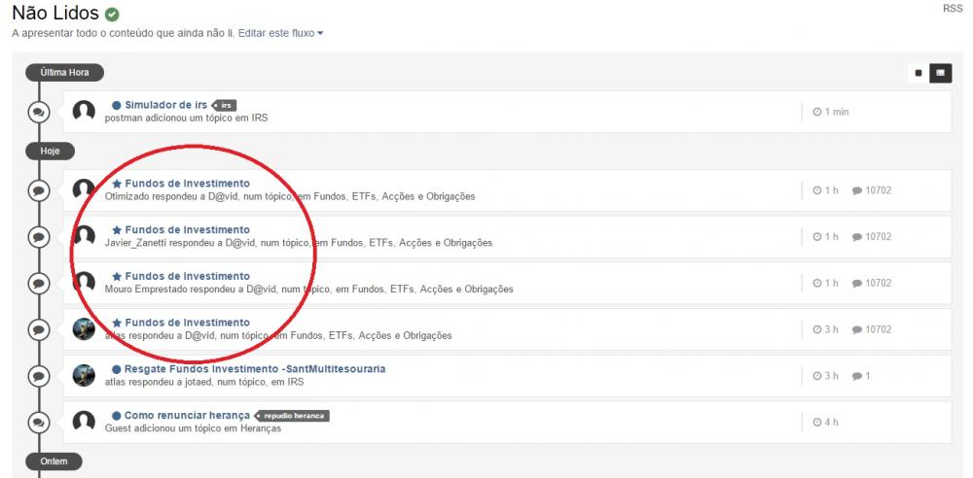Open Fundos de Investimento replied by Javier_Zanetti
Viewport: 973px width, 478px height.
point(187,230)
